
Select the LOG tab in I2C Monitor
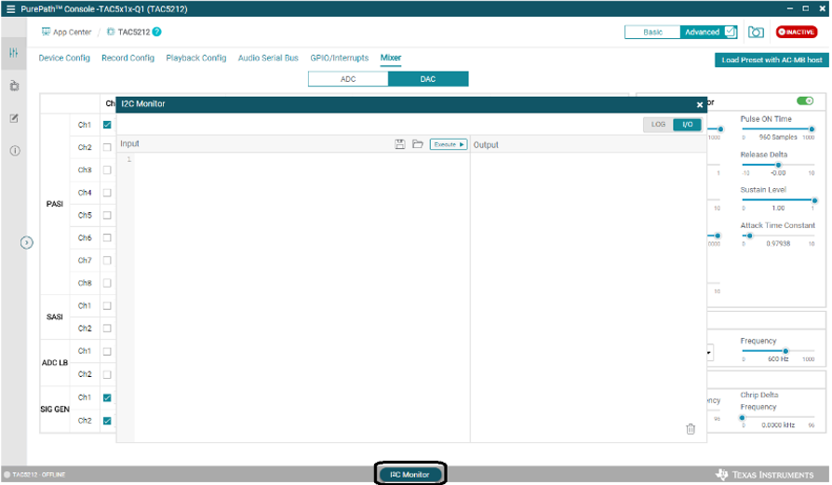(x=658, y=125)
